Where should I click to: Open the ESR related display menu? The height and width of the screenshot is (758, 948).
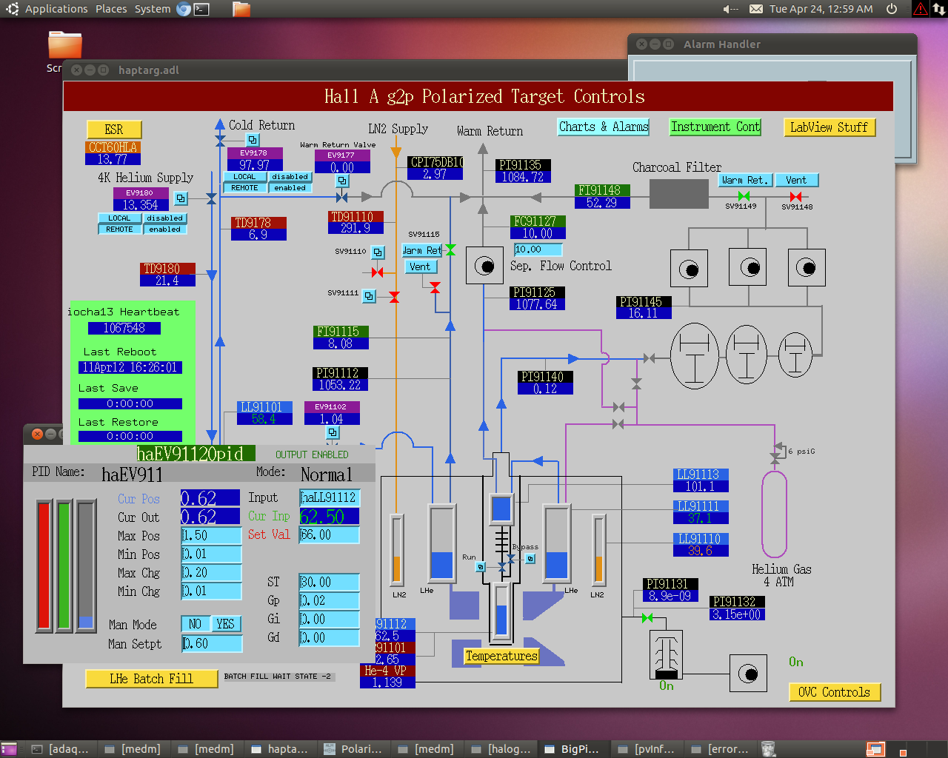pos(114,130)
